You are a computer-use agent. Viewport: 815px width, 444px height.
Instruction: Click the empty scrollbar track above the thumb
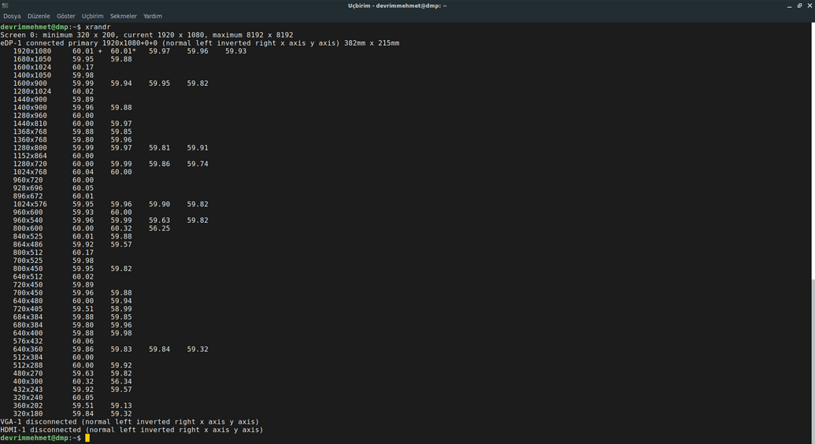point(812,150)
